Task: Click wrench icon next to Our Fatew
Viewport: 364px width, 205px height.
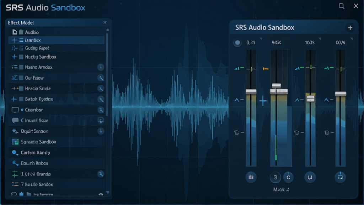Action: coord(101,78)
